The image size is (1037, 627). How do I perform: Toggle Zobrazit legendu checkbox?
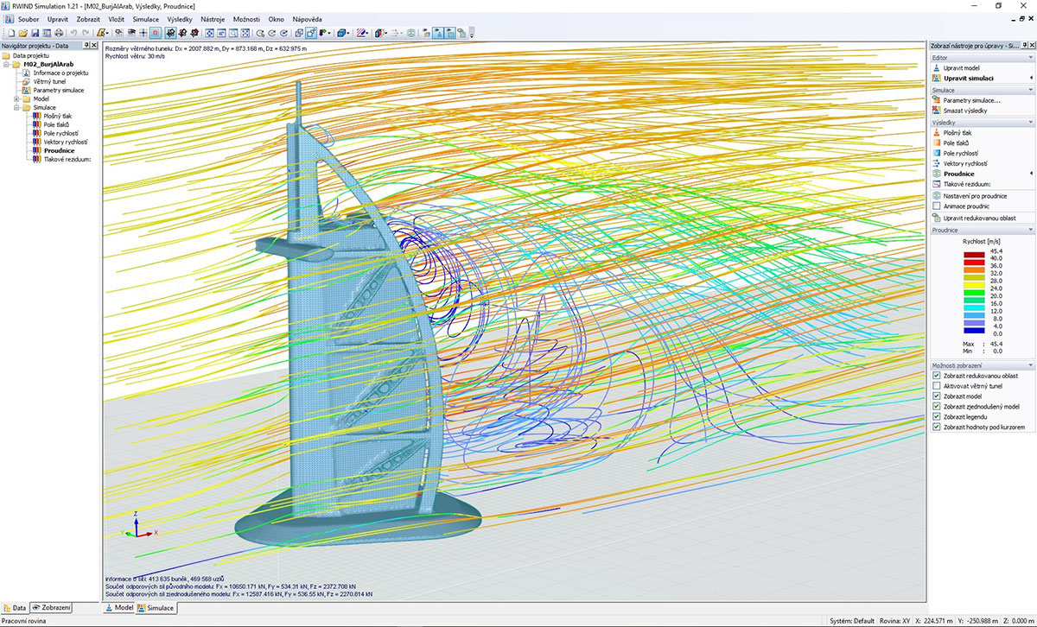937,416
